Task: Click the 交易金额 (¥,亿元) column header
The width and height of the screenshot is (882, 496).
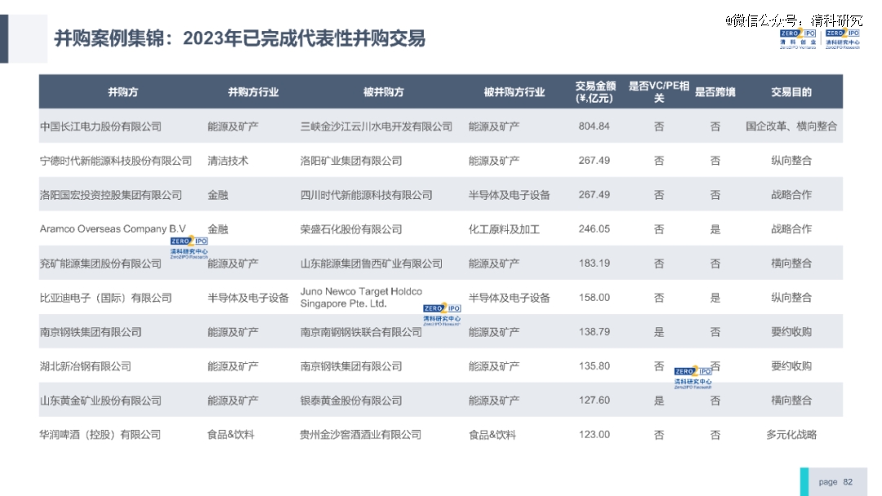Action: (x=595, y=92)
